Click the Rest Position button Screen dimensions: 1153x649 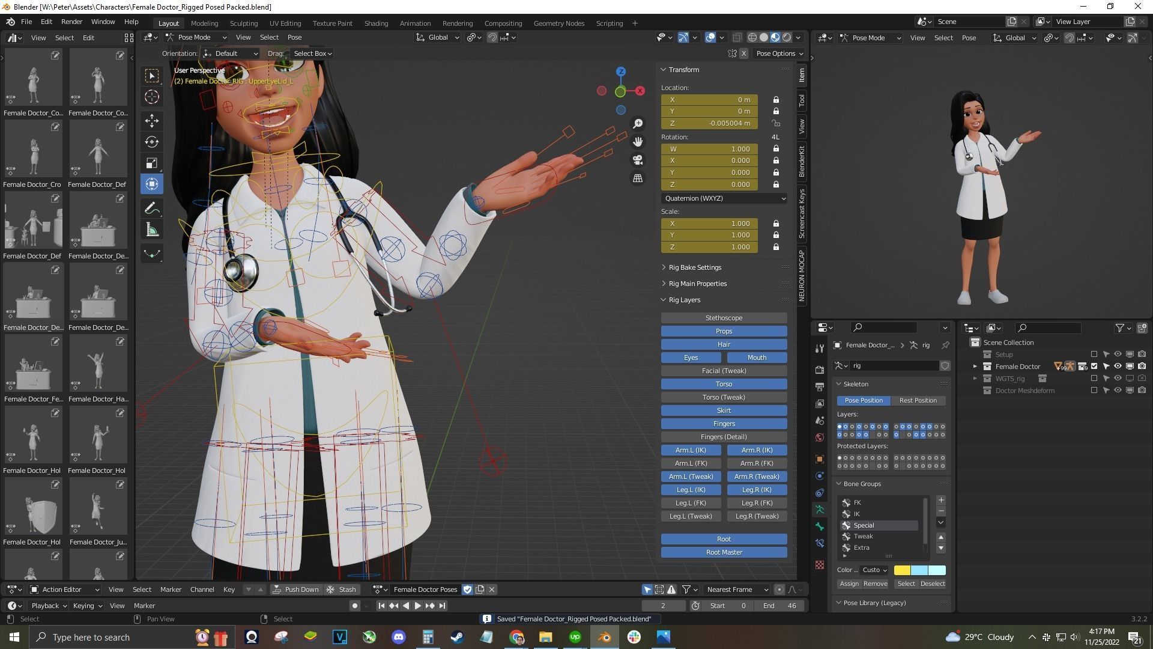(x=918, y=400)
